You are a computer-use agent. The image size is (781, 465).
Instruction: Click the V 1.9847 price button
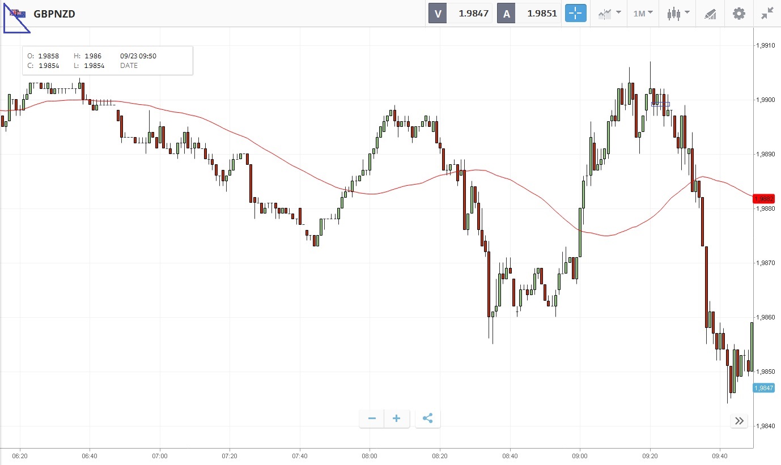click(460, 14)
